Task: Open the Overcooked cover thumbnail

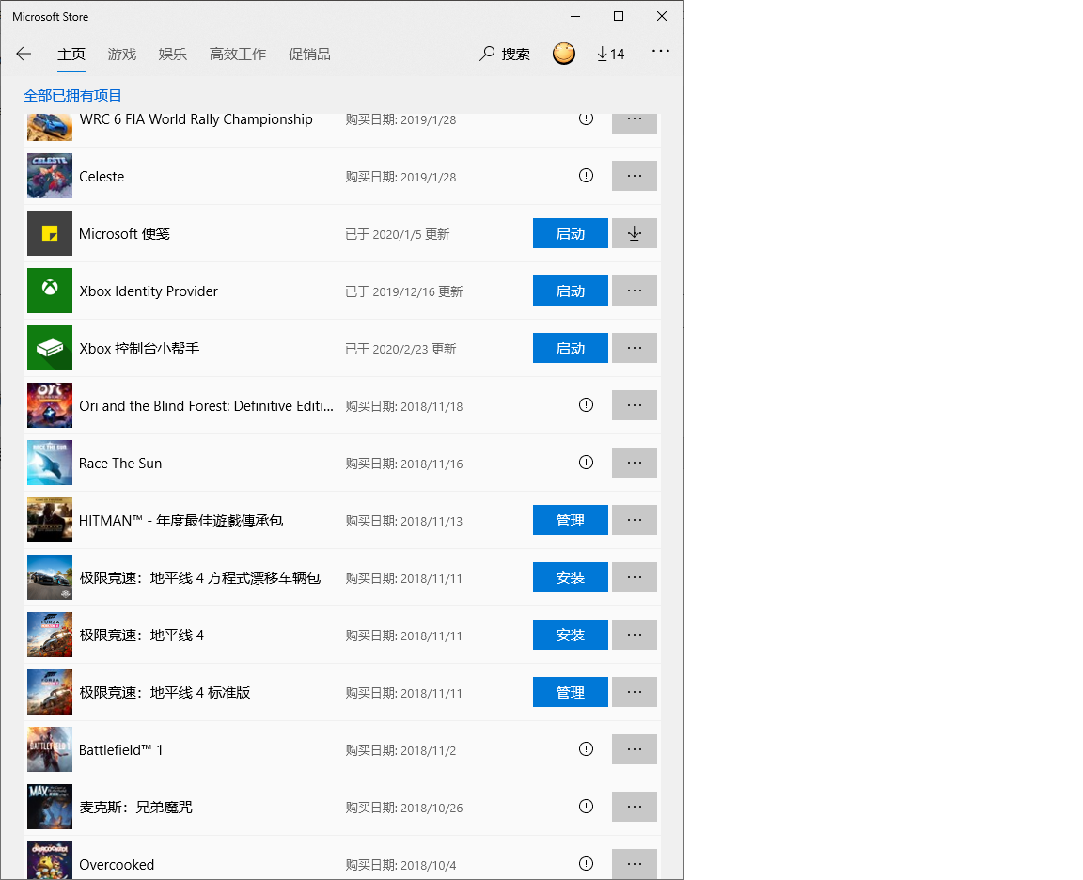Action: [x=50, y=860]
